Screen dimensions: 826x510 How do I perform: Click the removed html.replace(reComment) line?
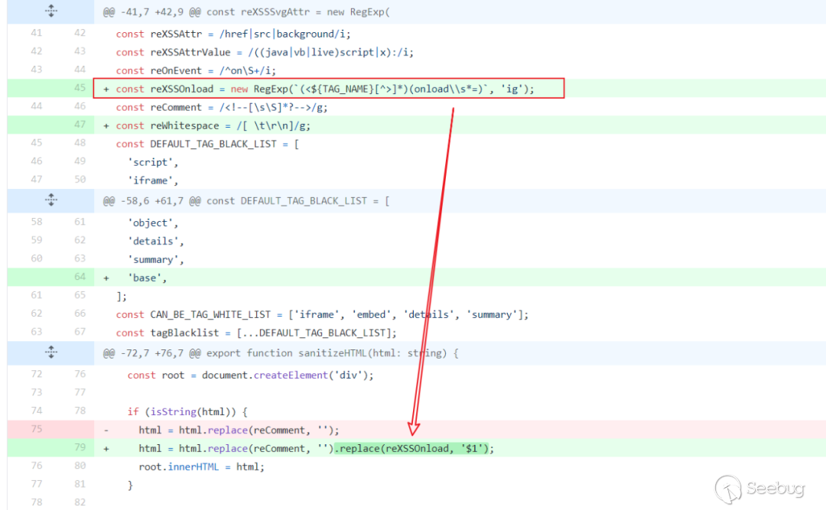(239, 430)
